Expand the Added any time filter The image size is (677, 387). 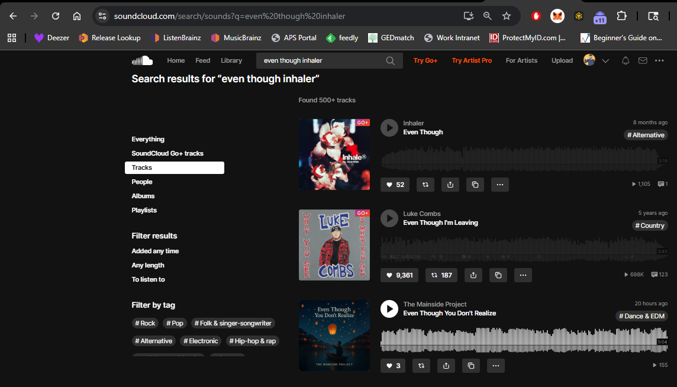(155, 251)
